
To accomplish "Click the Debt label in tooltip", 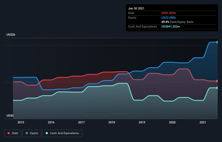I will [131, 13].
